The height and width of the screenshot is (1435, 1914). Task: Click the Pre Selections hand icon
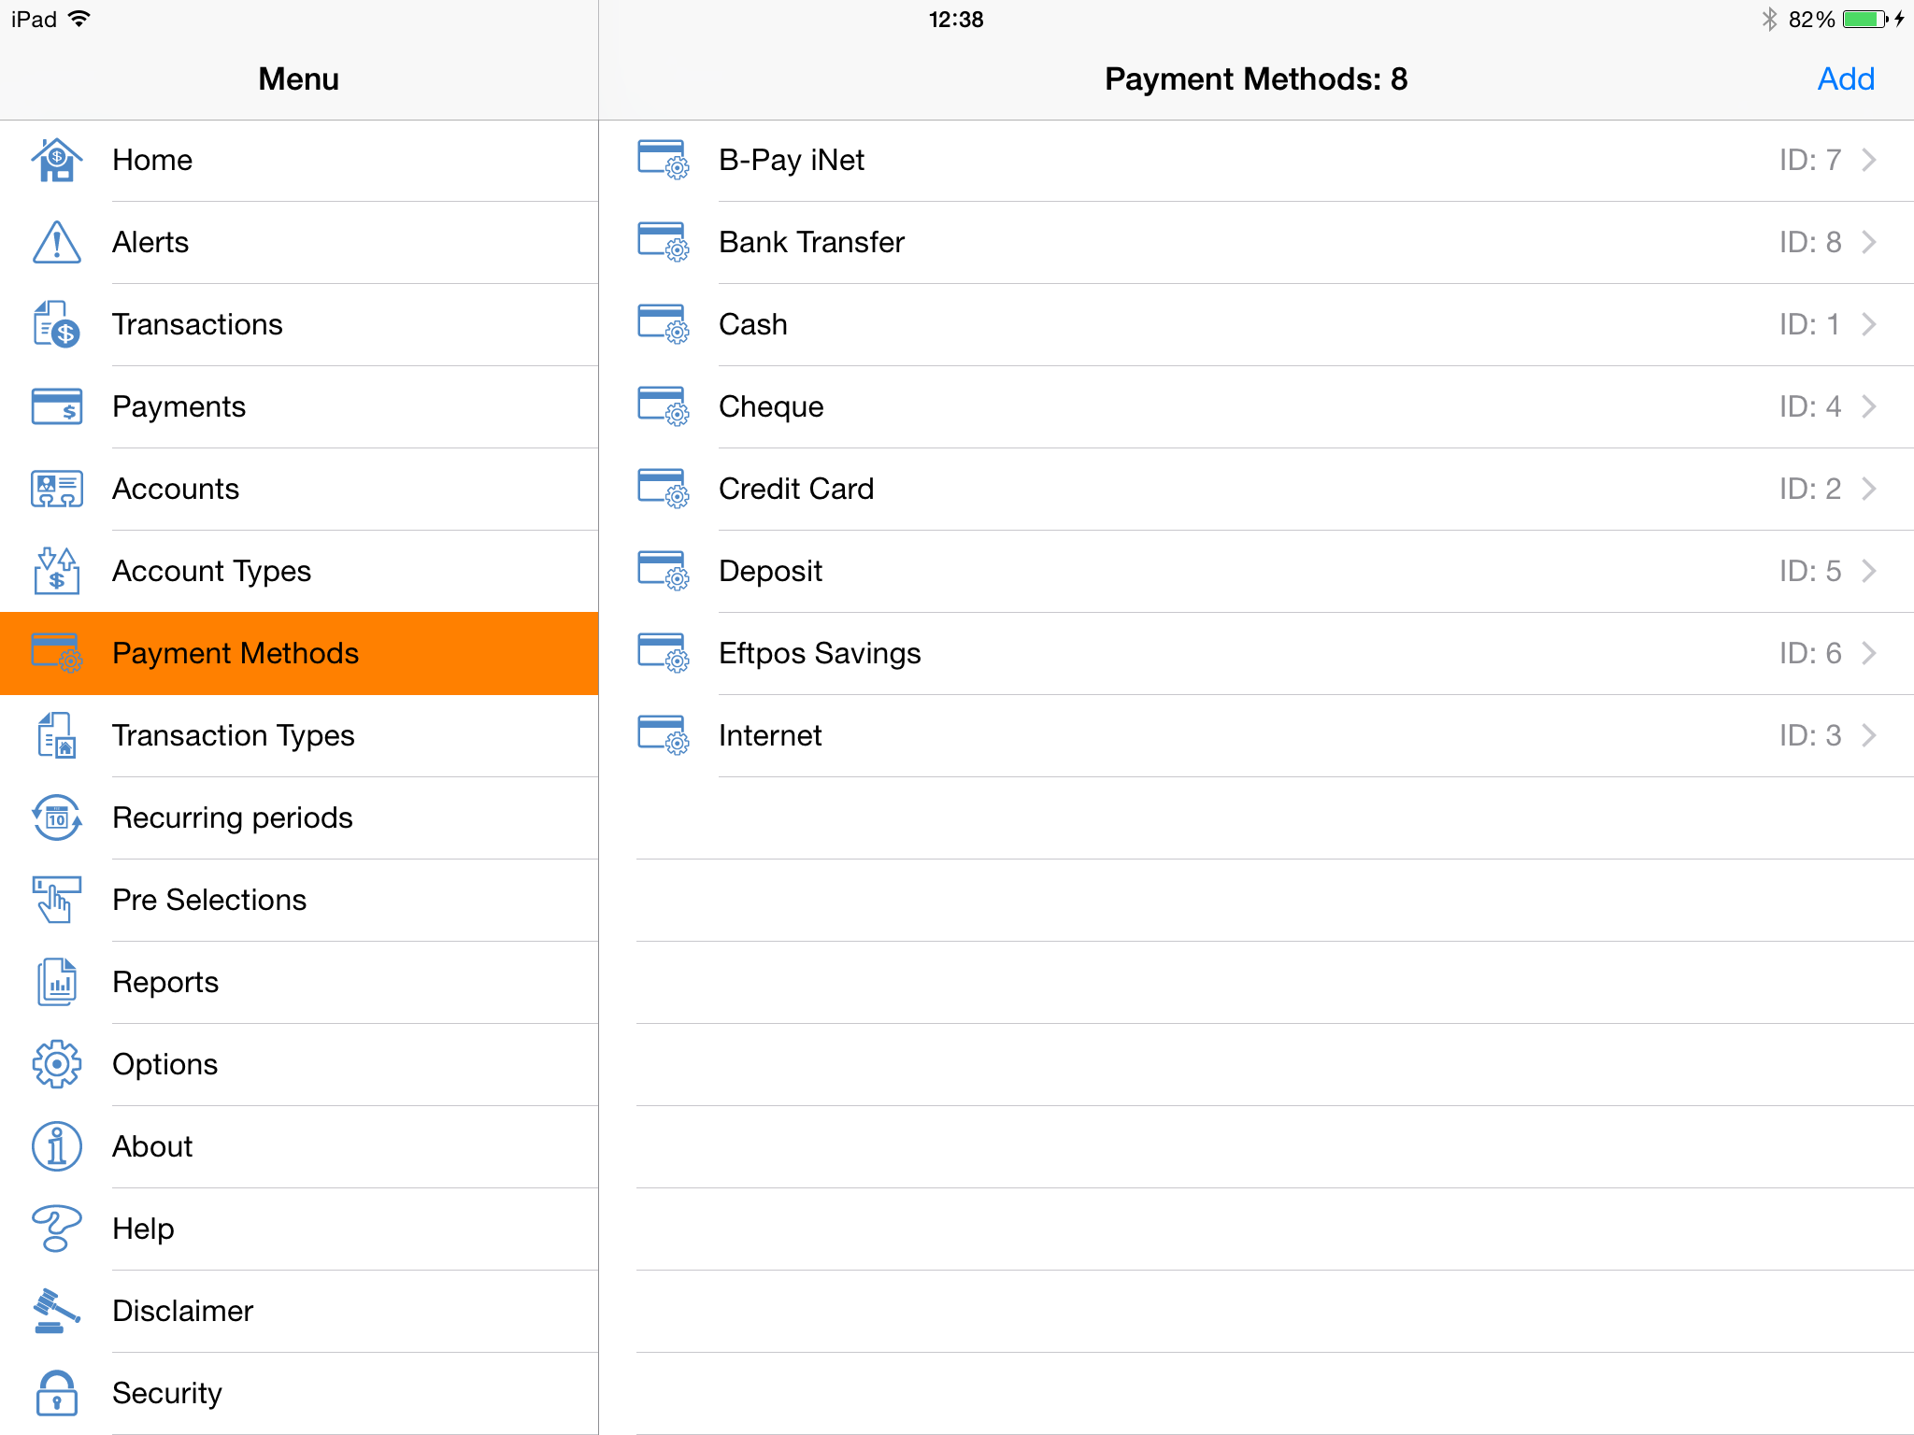(57, 900)
